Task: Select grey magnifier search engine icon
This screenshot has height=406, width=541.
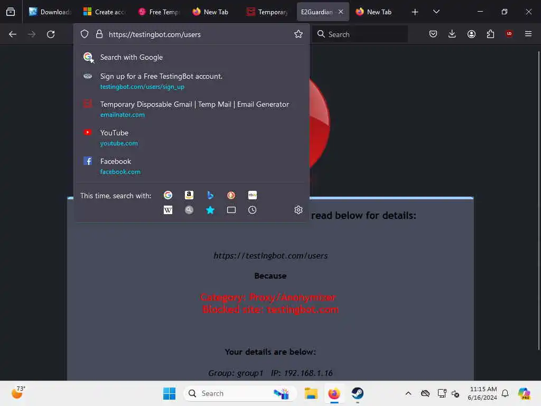Action: [189, 210]
